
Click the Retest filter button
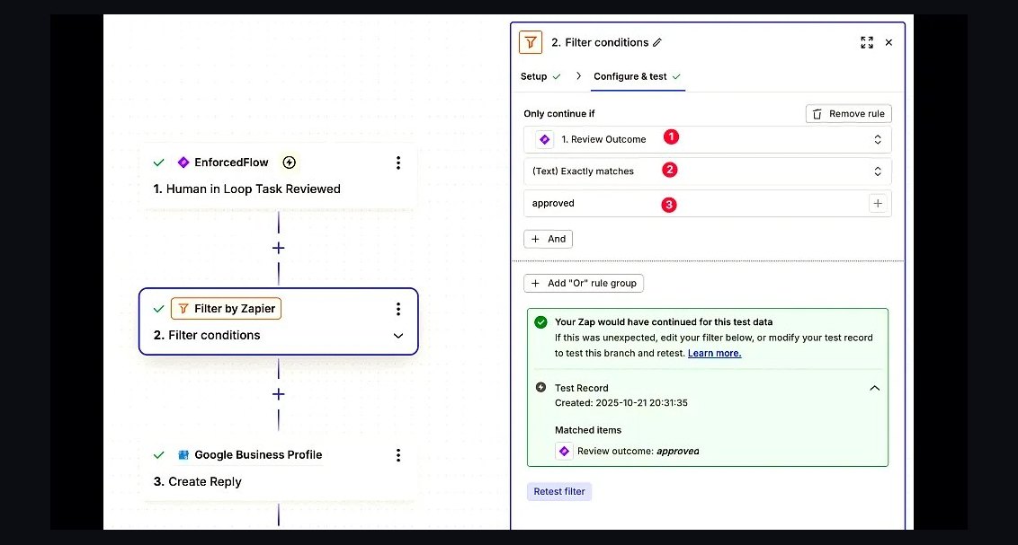559,492
